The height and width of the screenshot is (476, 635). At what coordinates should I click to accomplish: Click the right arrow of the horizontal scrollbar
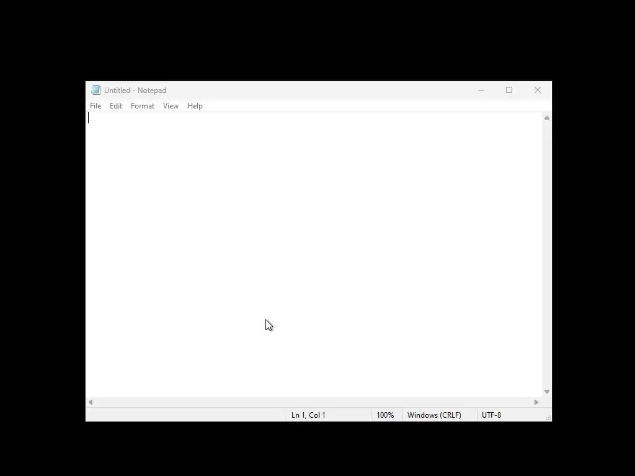[x=536, y=402]
